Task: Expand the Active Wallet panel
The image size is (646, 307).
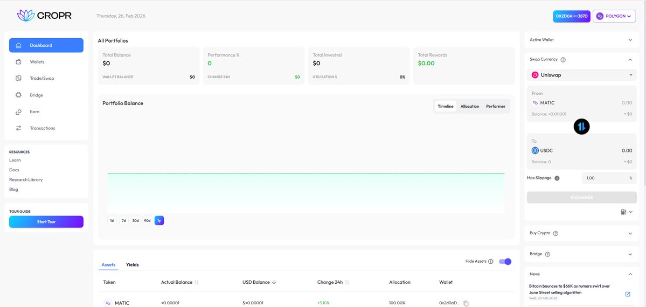Action: [x=630, y=40]
